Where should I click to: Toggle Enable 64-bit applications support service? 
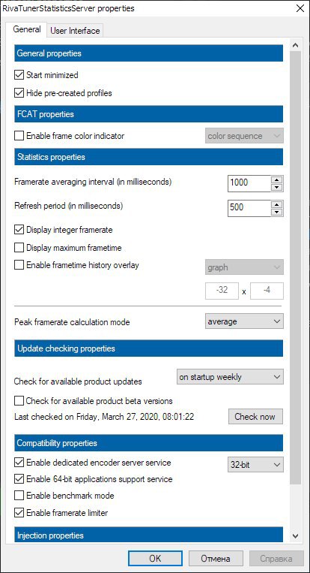[19, 479]
